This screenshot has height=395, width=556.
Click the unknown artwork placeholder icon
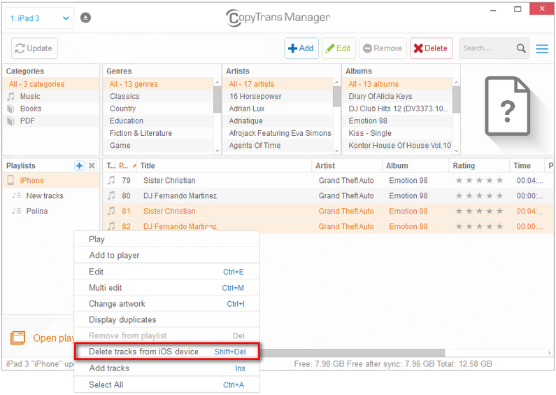tap(508, 108)
